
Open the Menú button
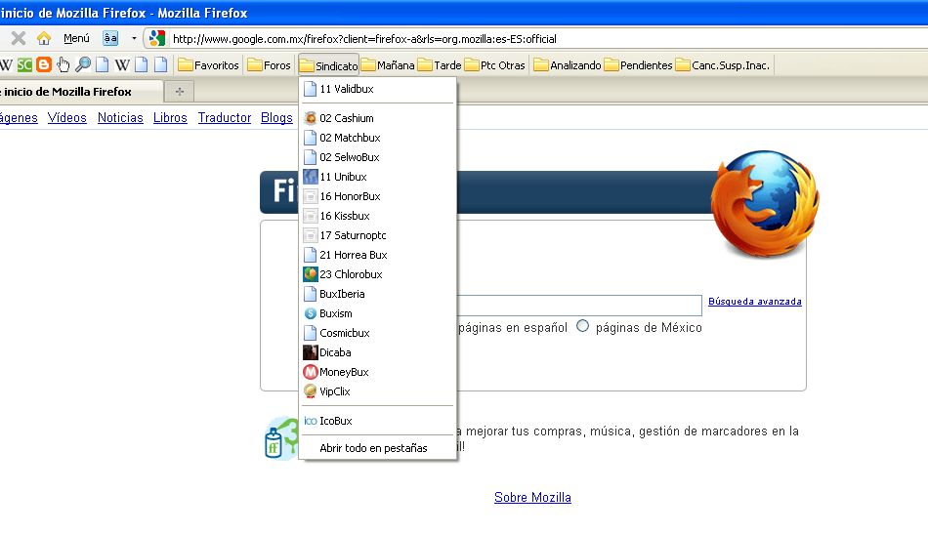[x=76, y=38]
